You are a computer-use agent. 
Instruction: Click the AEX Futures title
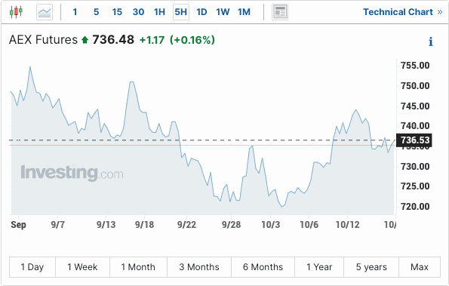pos(43,39)
